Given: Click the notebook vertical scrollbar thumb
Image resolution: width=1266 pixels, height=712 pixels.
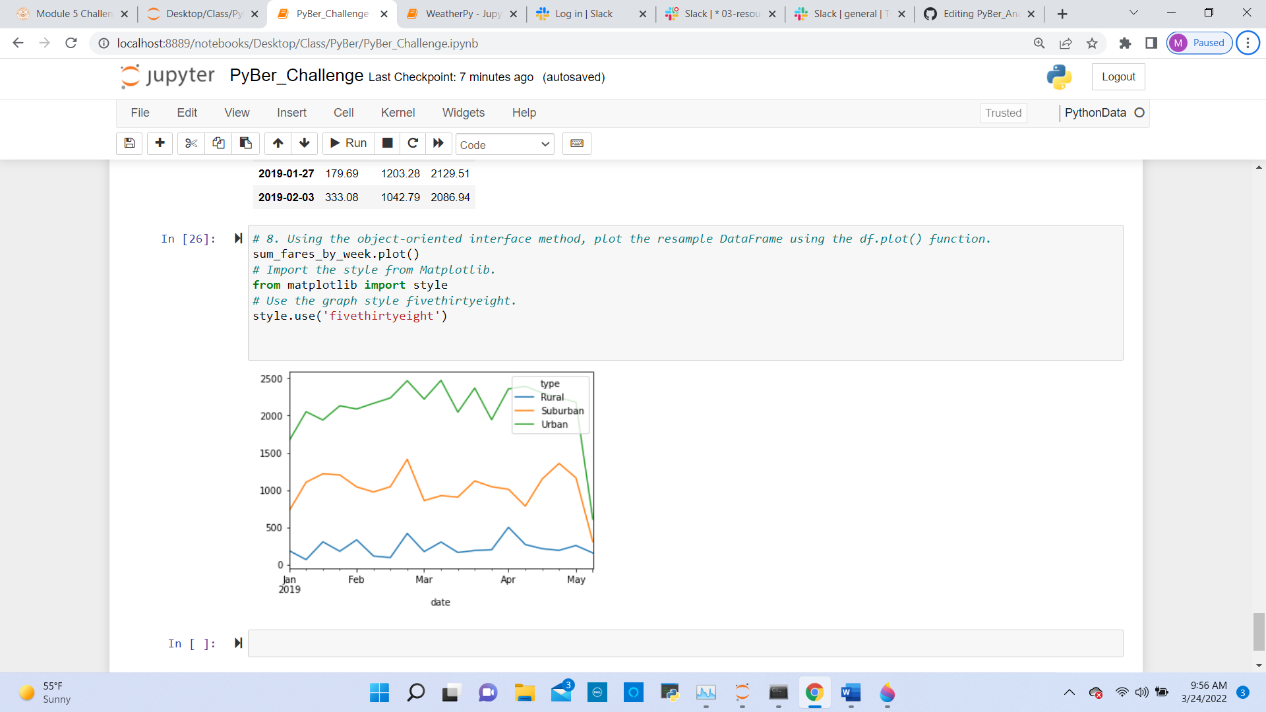Looking at the screenshot, I should pos(1259,631).
